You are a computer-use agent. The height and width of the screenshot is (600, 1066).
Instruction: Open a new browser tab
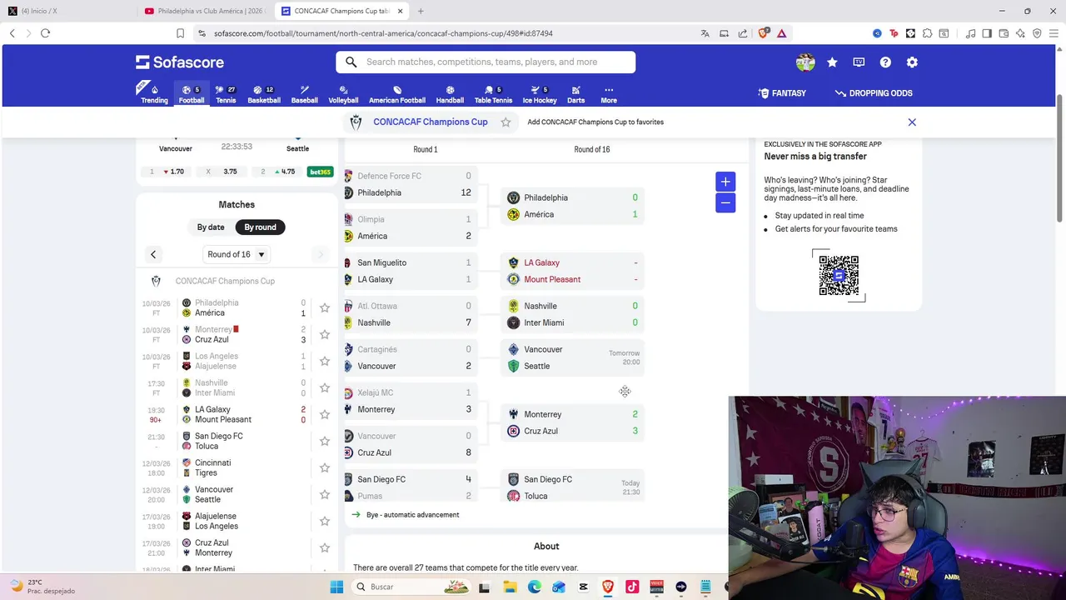[x=421, y=11]
